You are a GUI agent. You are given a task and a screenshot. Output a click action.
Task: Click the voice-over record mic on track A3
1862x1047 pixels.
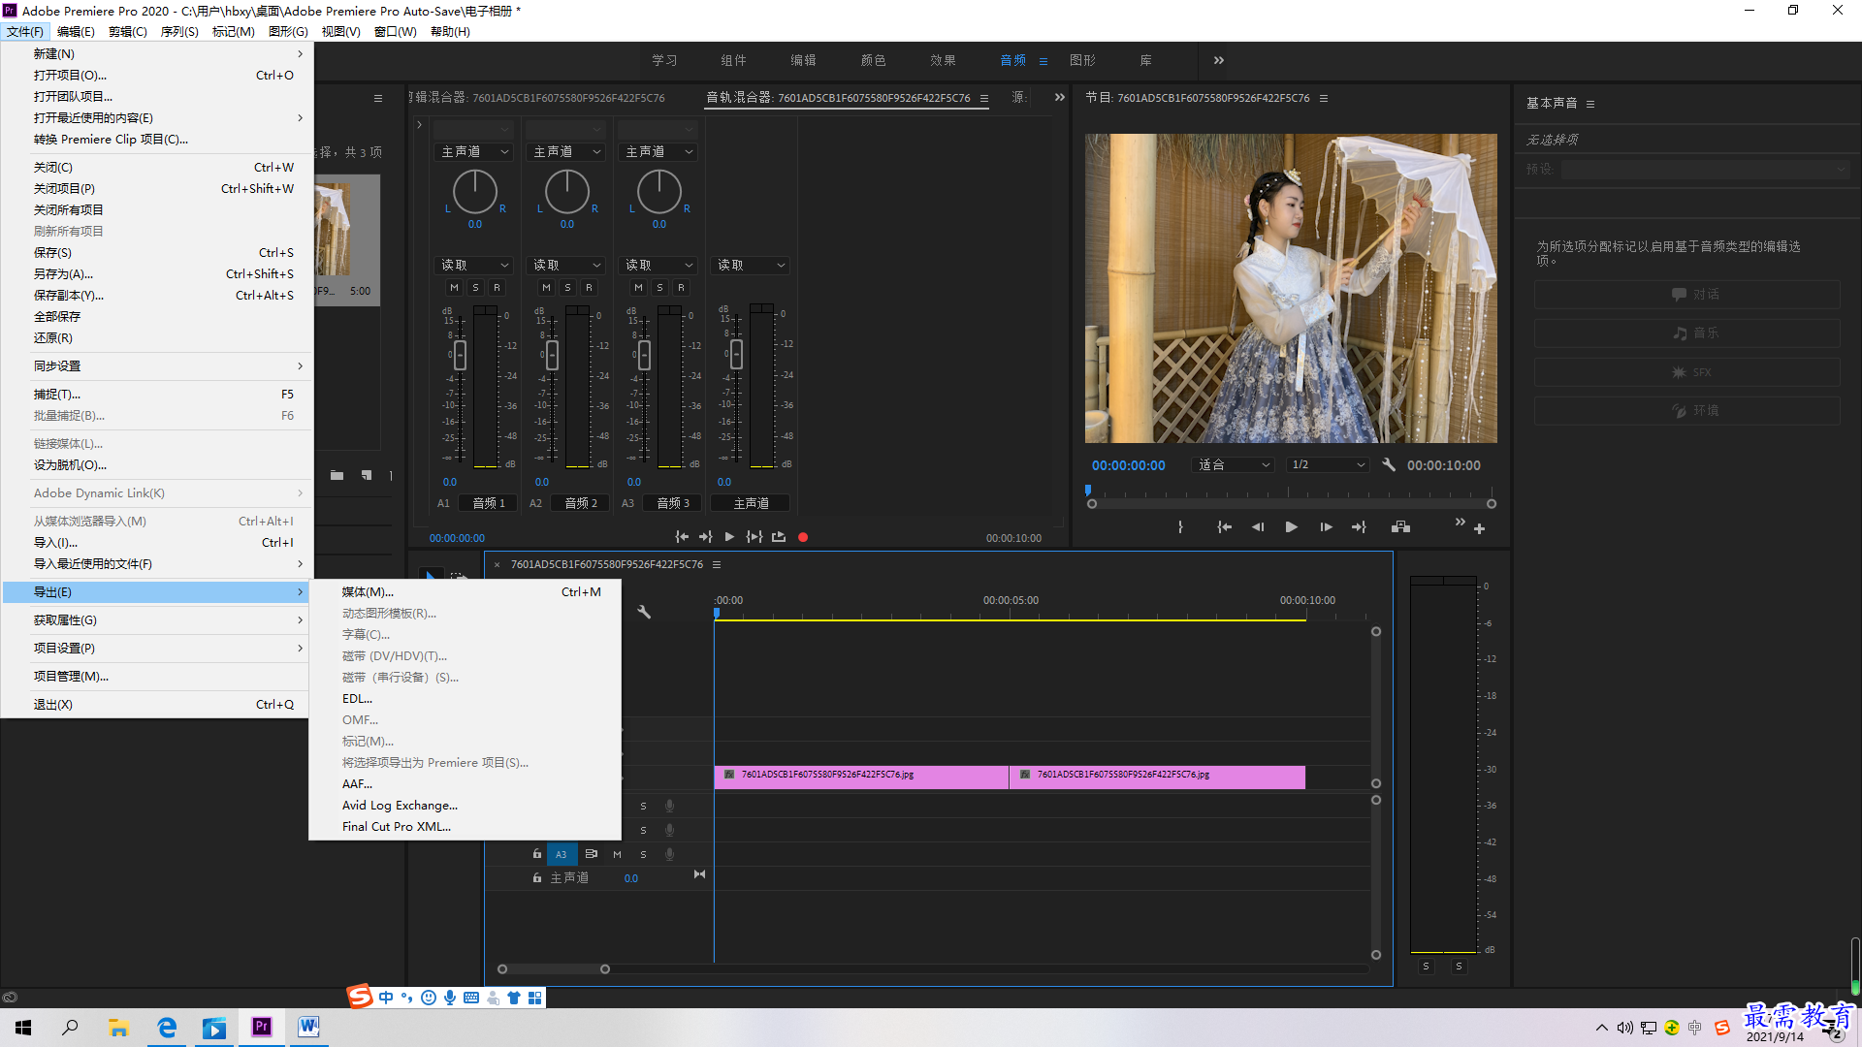coord(669,854)
